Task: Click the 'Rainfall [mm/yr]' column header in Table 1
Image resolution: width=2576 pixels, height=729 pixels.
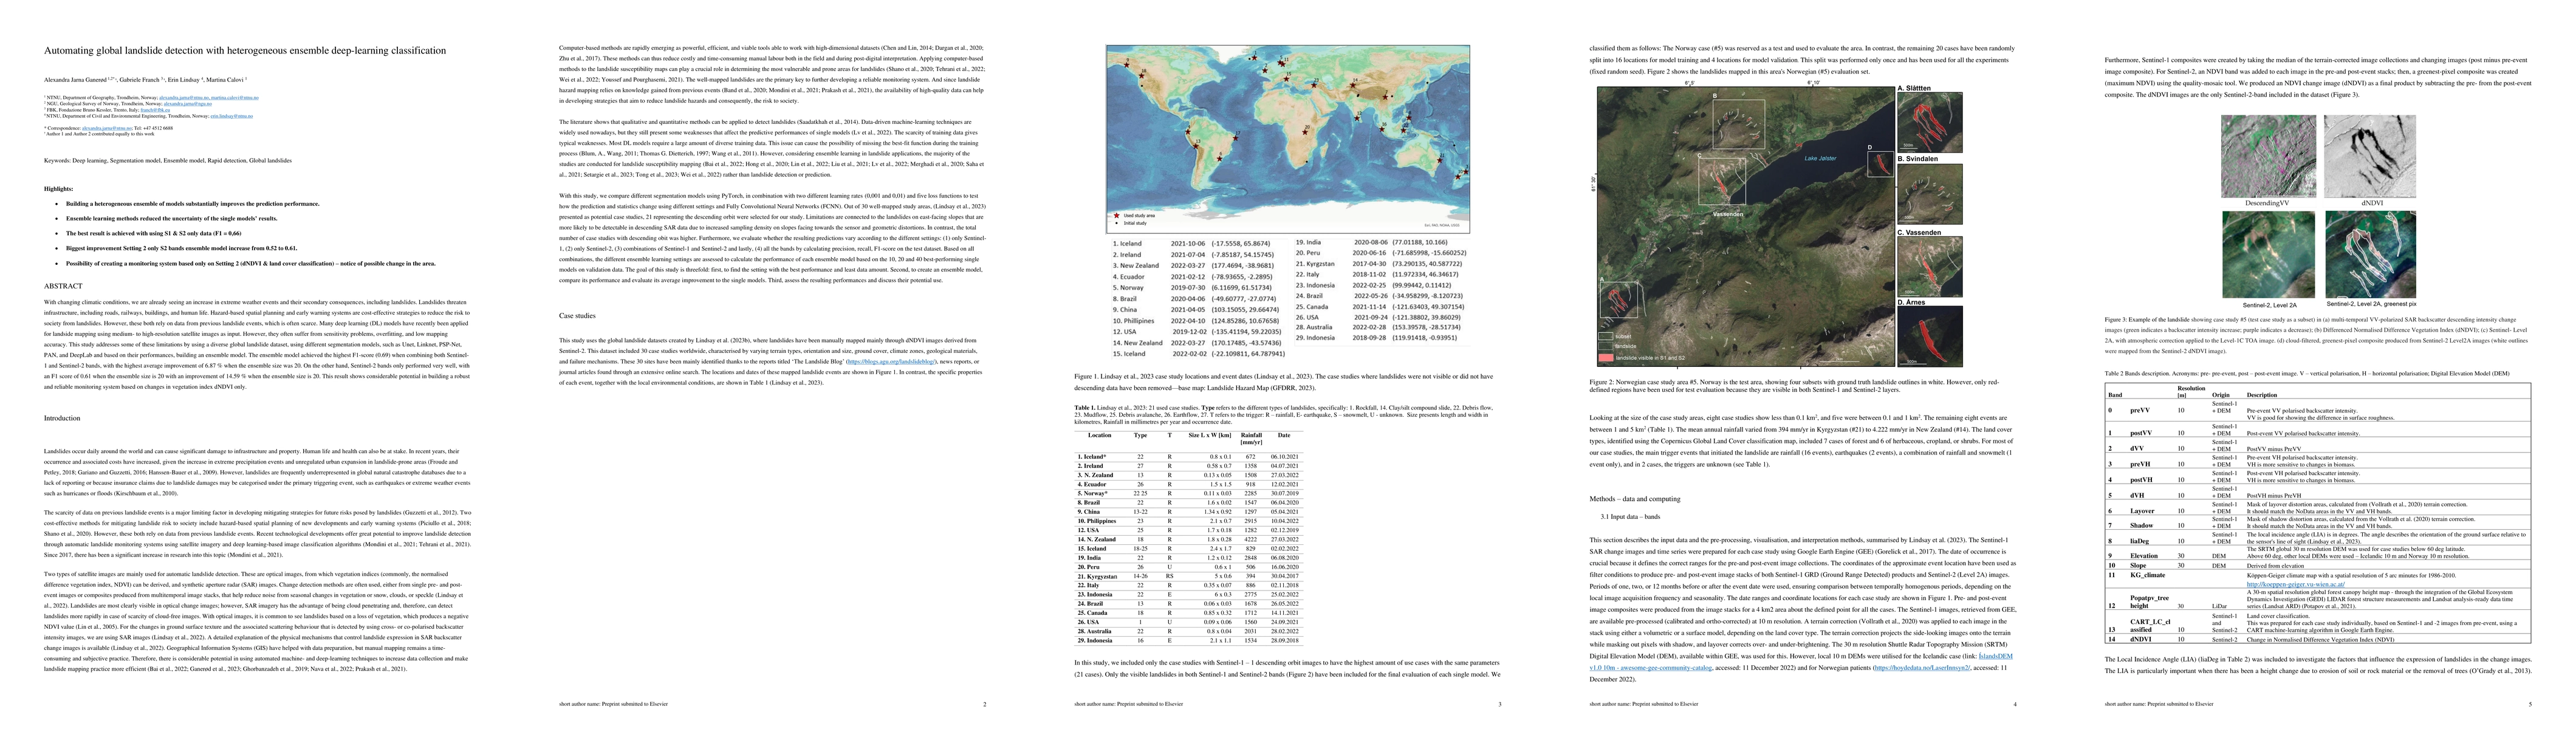Action: coord(1252,439)
